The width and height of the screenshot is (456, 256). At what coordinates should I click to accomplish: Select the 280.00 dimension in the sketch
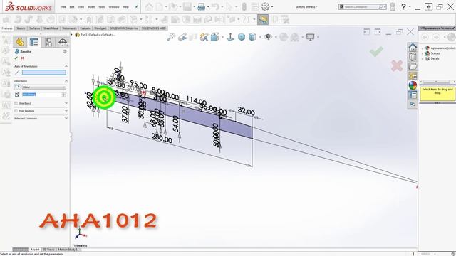coord(162,138)
